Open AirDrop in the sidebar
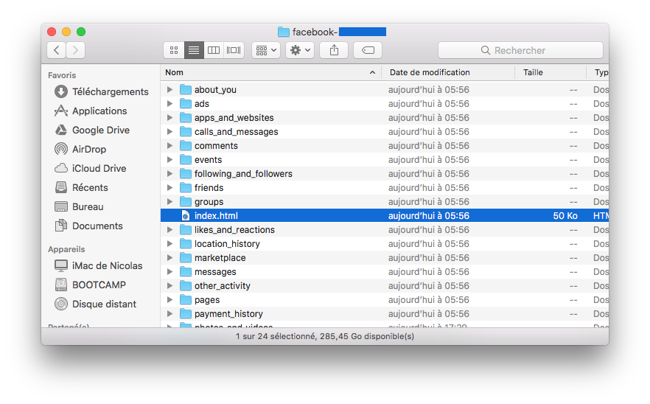This screenshot has height=404, width=650. (88, 149)
